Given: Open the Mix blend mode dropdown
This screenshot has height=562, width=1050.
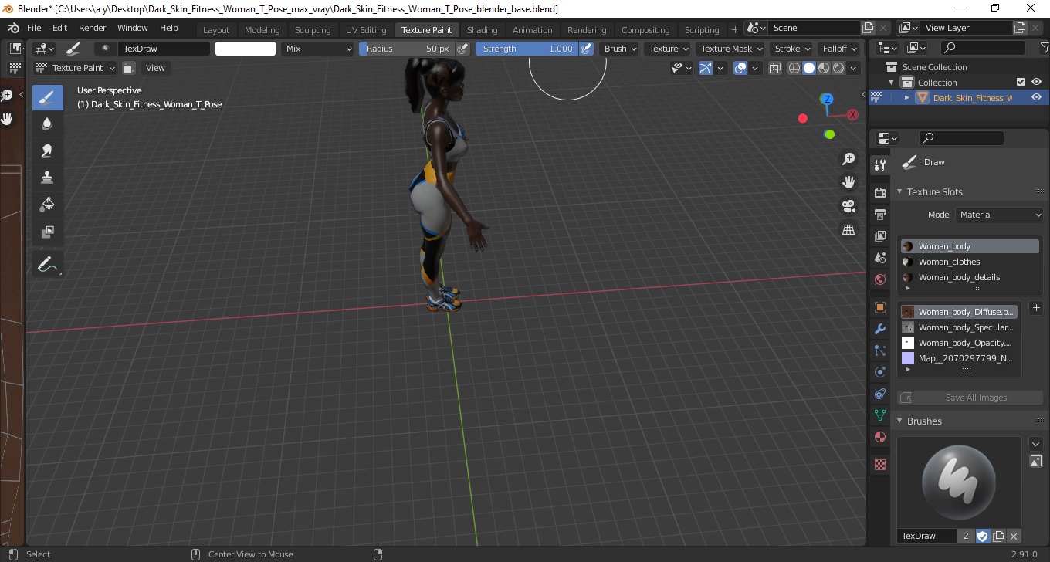Looking at the screenshot, I should coord(317,48).
